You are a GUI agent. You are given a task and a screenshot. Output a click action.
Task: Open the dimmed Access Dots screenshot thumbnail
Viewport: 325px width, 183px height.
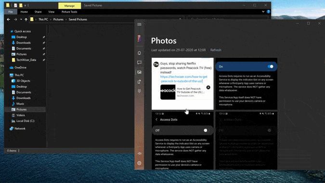246,141
